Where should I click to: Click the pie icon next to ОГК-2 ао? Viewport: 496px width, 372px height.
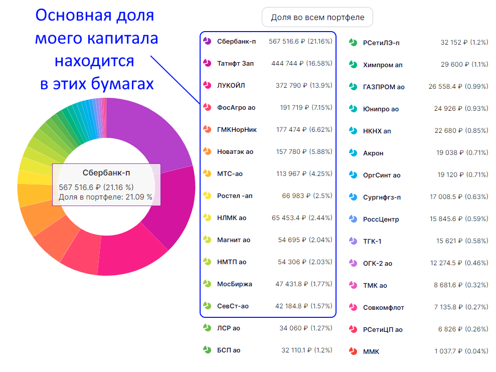coord(353,263)
